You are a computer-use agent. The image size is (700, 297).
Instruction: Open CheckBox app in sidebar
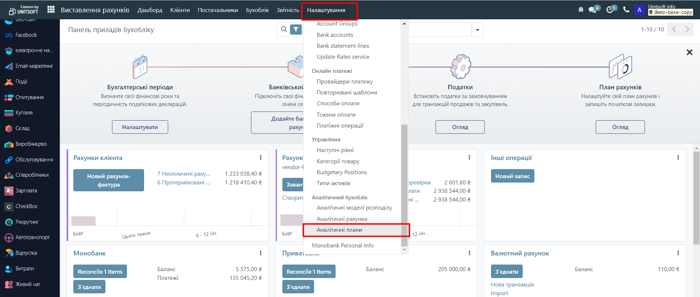coord(26,206)
